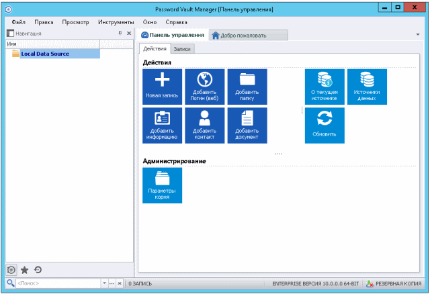Image resolution: width=430 pixels, height=294 pixels.
Task: Open recent history in navigation footer
Action: [38, 270]
